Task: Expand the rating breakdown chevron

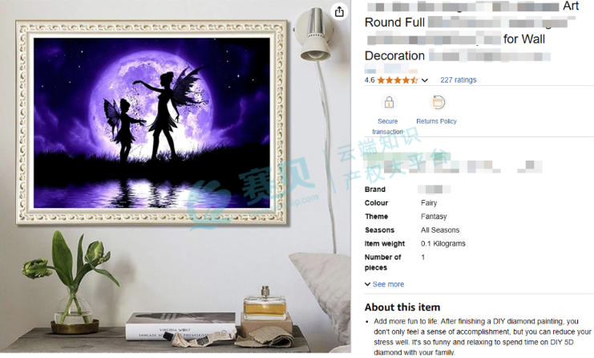Action: pos(425,80)
